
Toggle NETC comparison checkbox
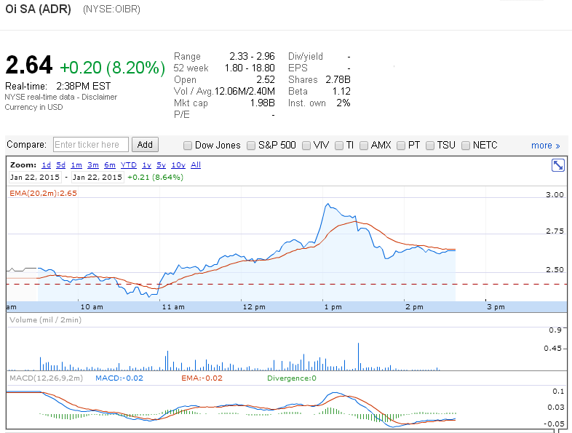[x=466, y=146]
